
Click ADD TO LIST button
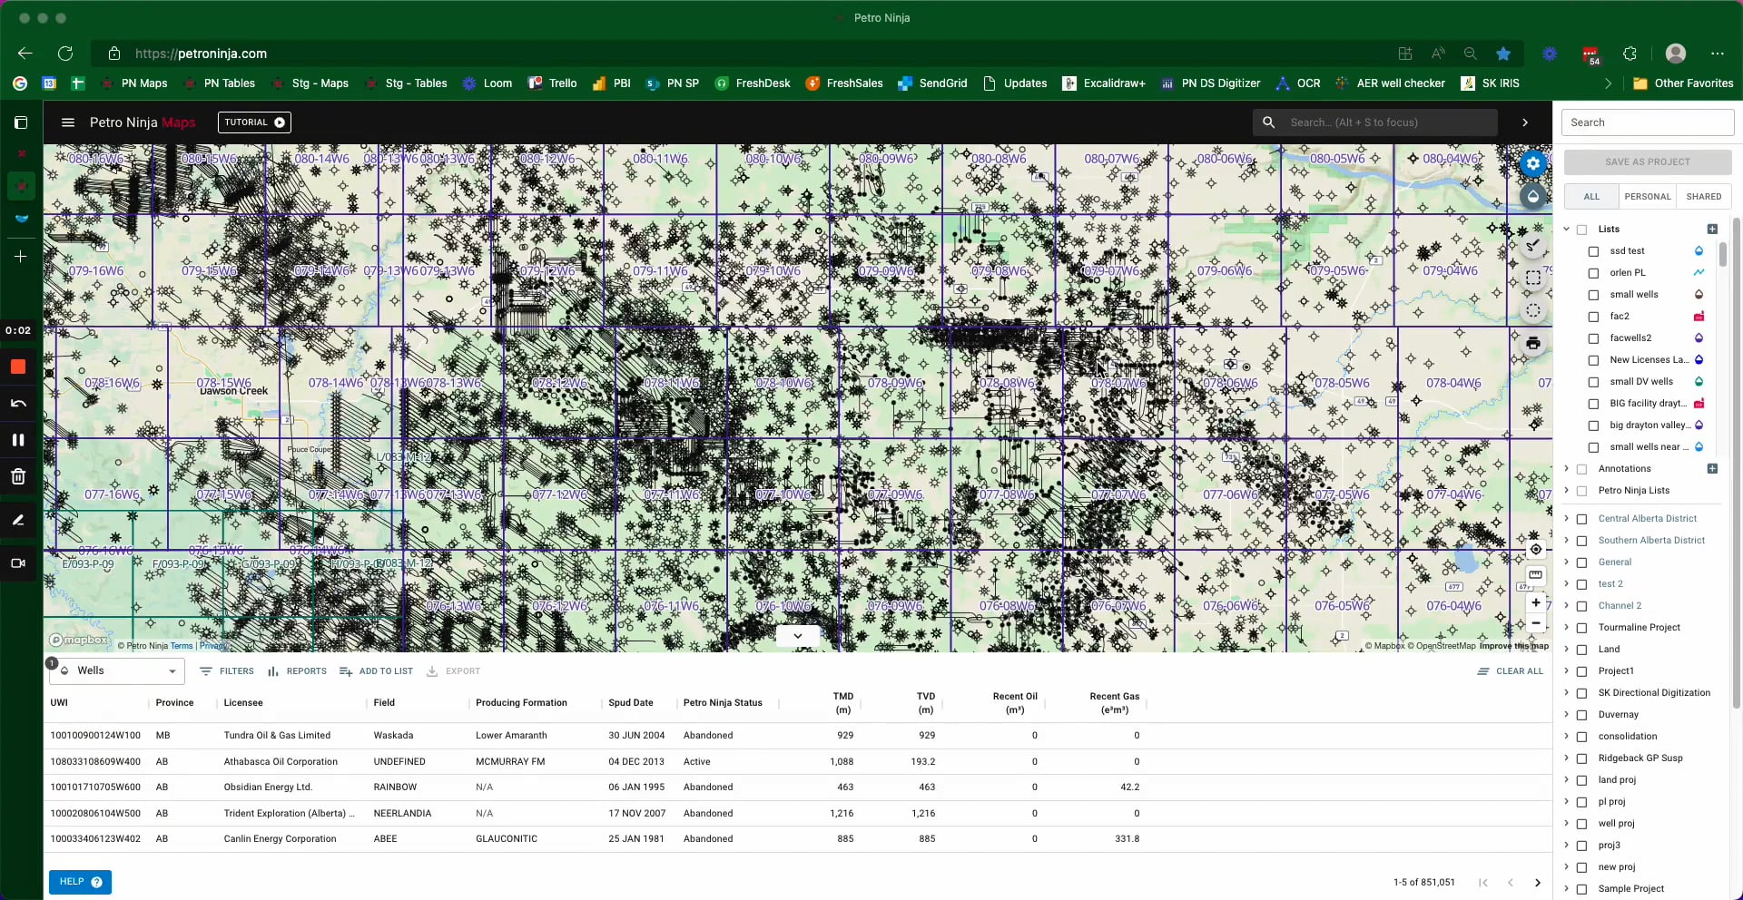376,671
